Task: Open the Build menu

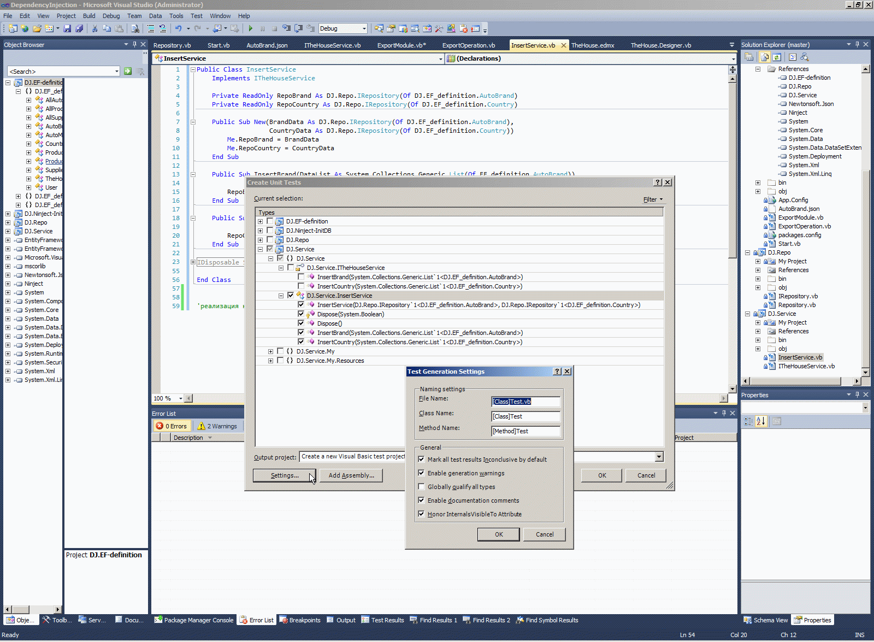Action: point(88,16)
